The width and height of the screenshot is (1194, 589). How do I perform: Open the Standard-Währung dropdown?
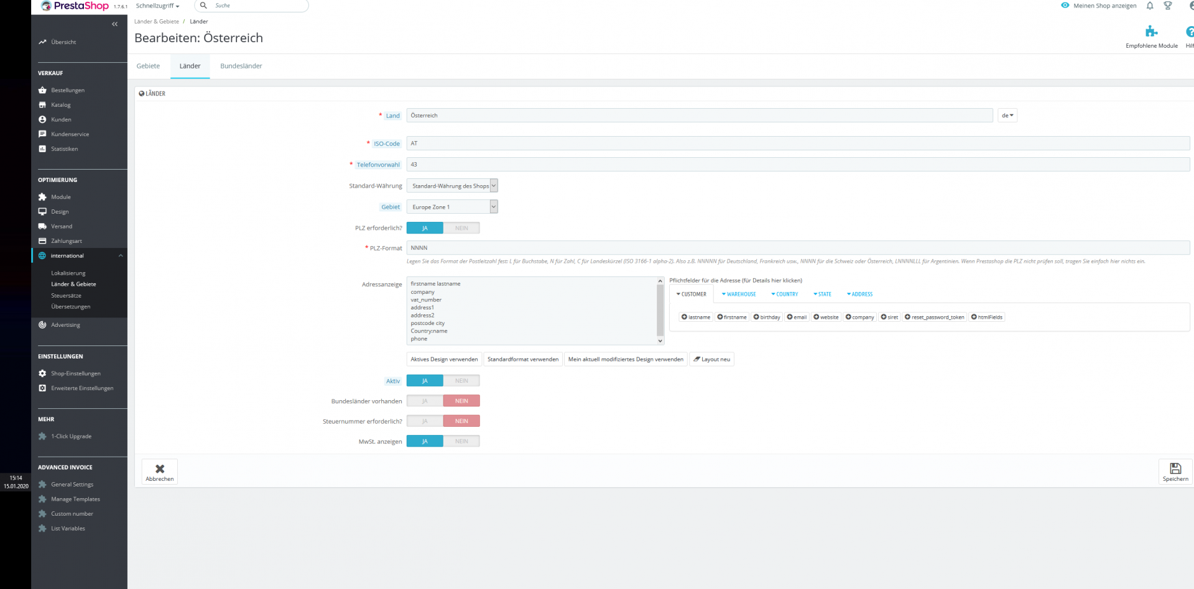click(x=452, y=186)
